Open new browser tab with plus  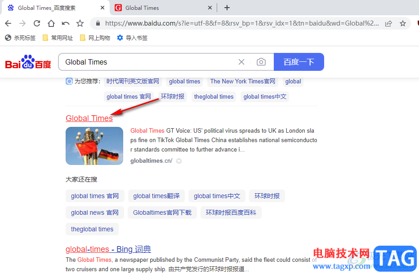pos(227,8)
